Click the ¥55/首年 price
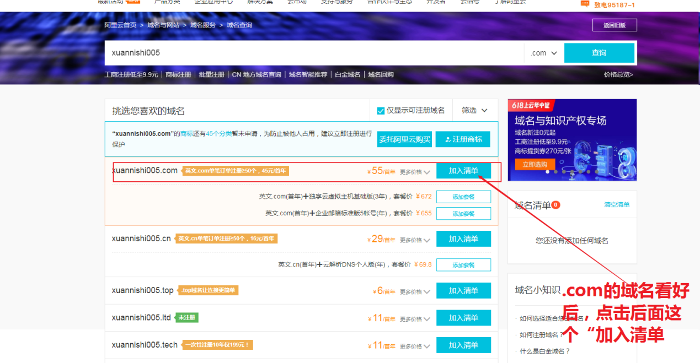 coord(381,171)
